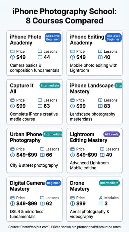Viewport: 129px width, 232px height.
Task: Click the dollar coin icon beside $49 in iPhone Editing Academy
Action: tap(72, 57)
